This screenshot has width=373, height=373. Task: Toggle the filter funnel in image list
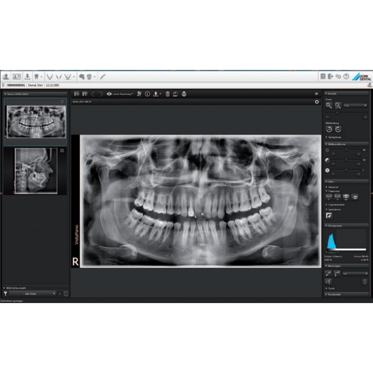pos(6,294)
